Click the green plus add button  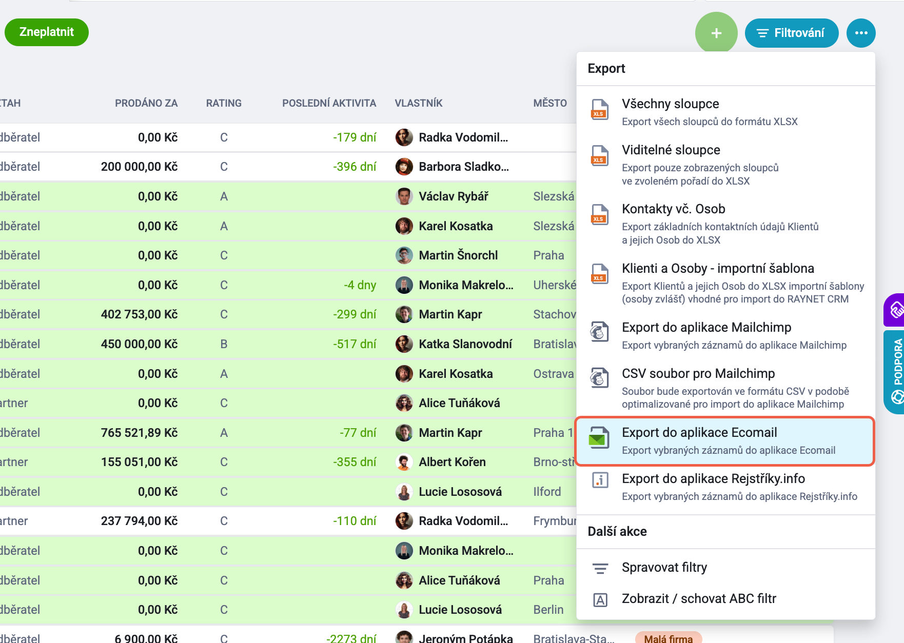[x=716, y=33]
